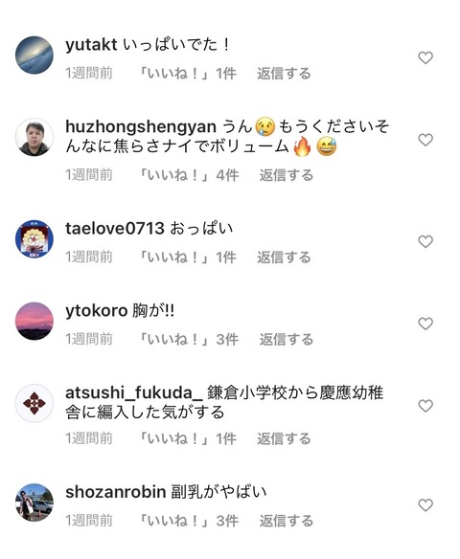View taelove0713's avatar

(34, 239)
